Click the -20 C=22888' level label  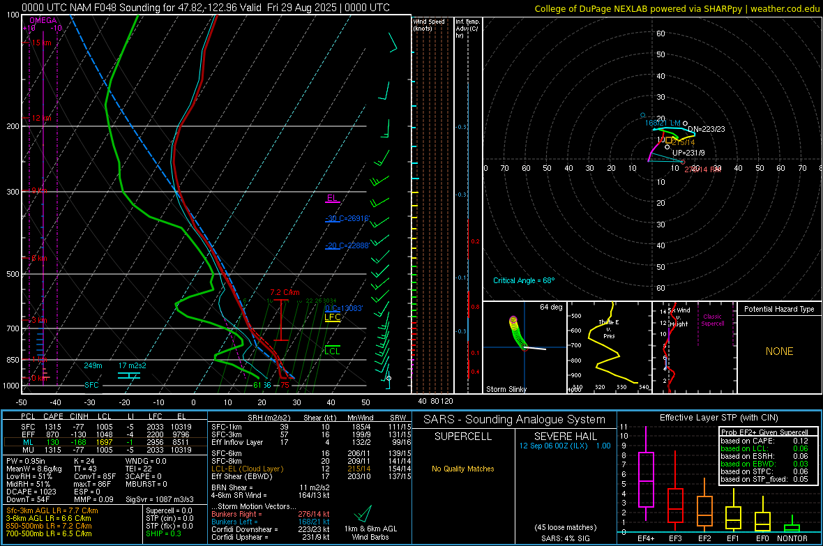click(x=347, y=245)
